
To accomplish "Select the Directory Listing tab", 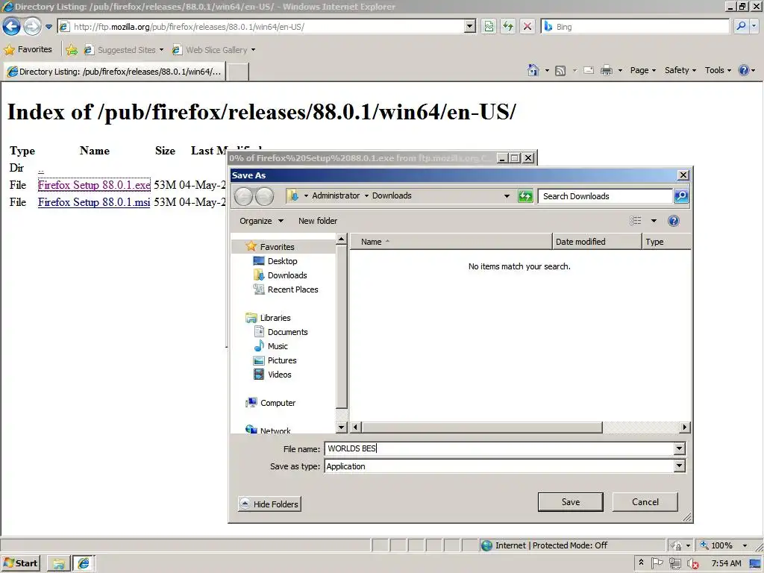I will (115, 72).
